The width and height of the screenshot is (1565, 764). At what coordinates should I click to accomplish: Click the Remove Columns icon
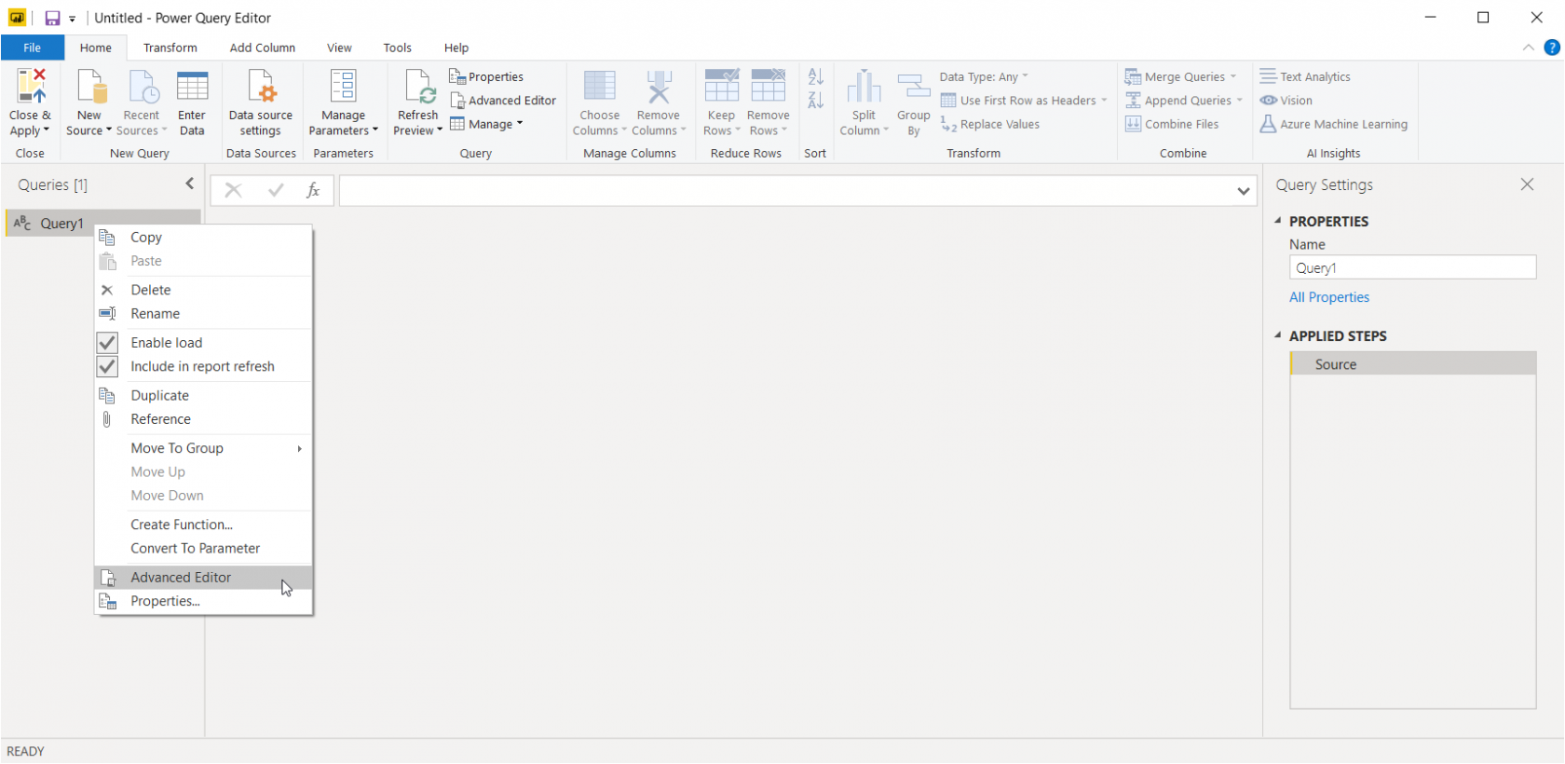(659, 86)
